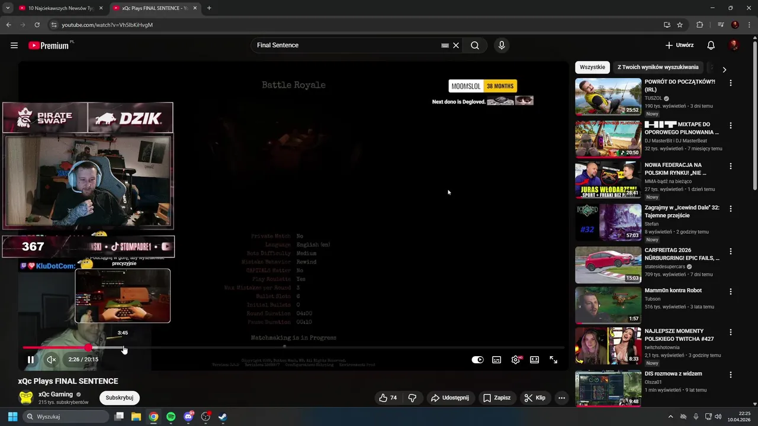Screen dimensions: 758x426
Task: Focus the 'Final Sentence' search field
Action: [346, 46]
